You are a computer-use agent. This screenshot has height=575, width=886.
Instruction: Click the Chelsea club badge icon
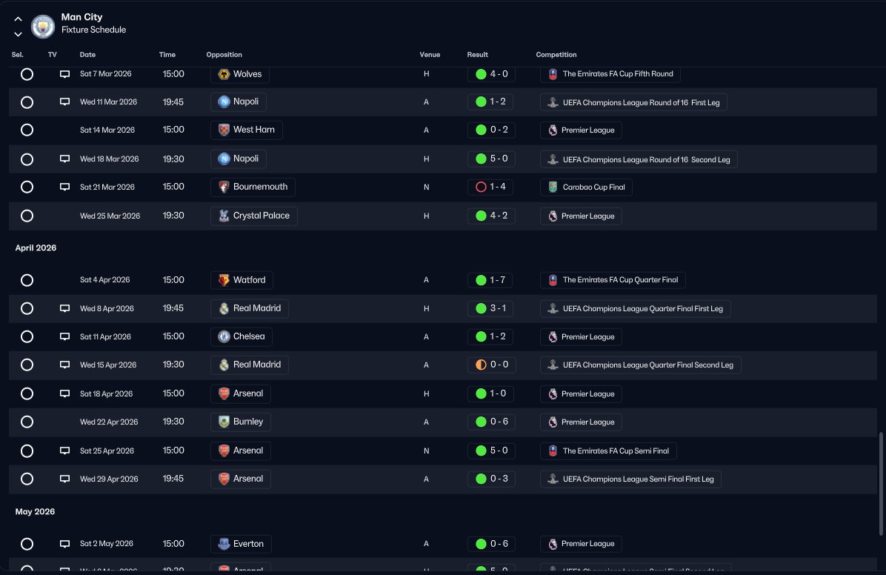(224, 336)
